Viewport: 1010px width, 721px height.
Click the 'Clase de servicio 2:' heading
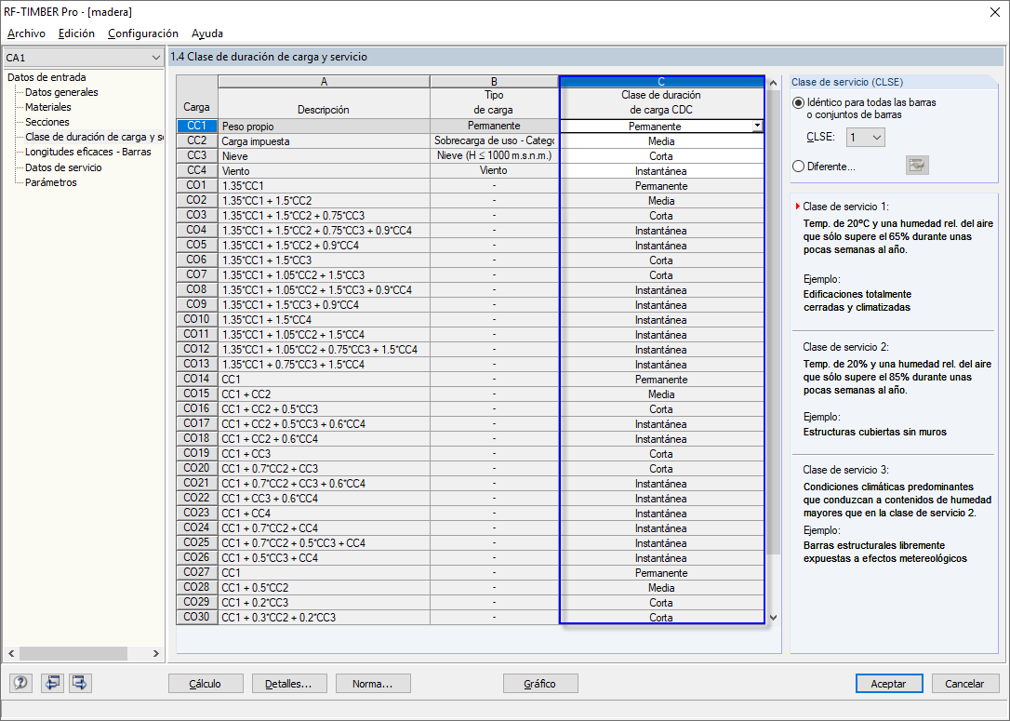point(845,347)
